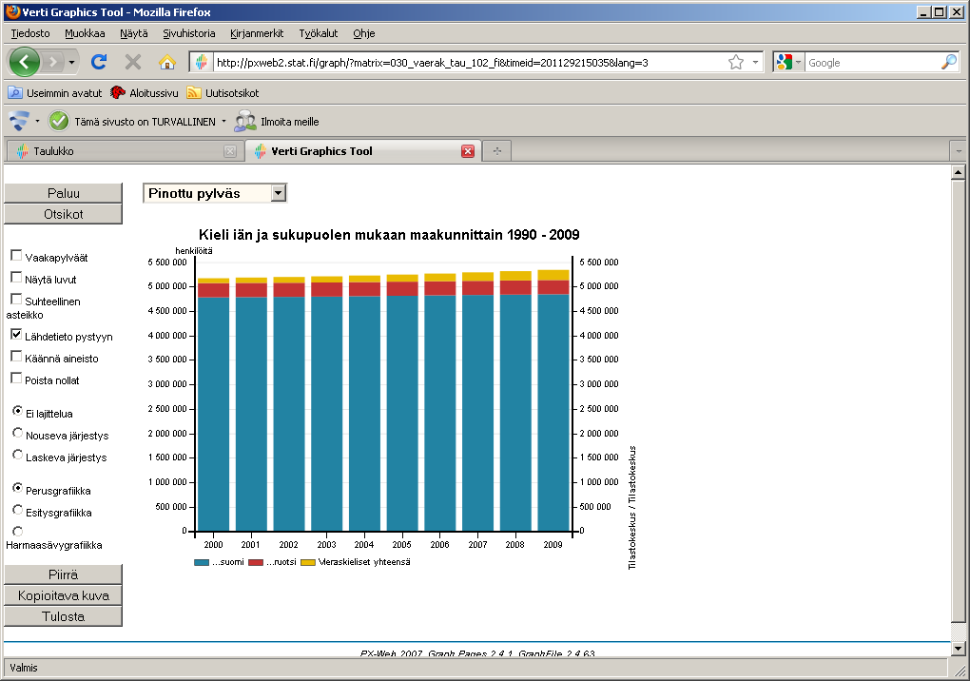Select the Laskeva järjestys radio button
970x681 pixels.
(18, 455)
